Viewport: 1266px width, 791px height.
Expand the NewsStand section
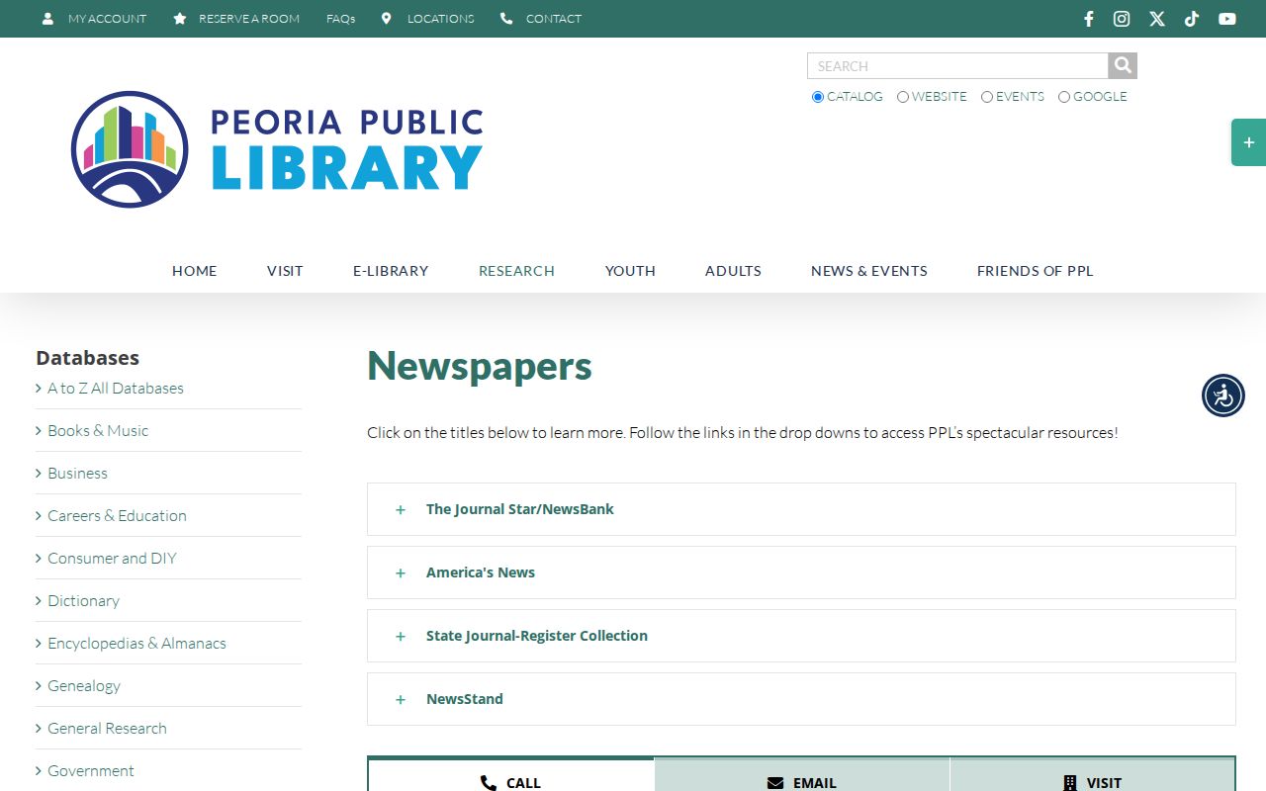[x=801, y=699]
